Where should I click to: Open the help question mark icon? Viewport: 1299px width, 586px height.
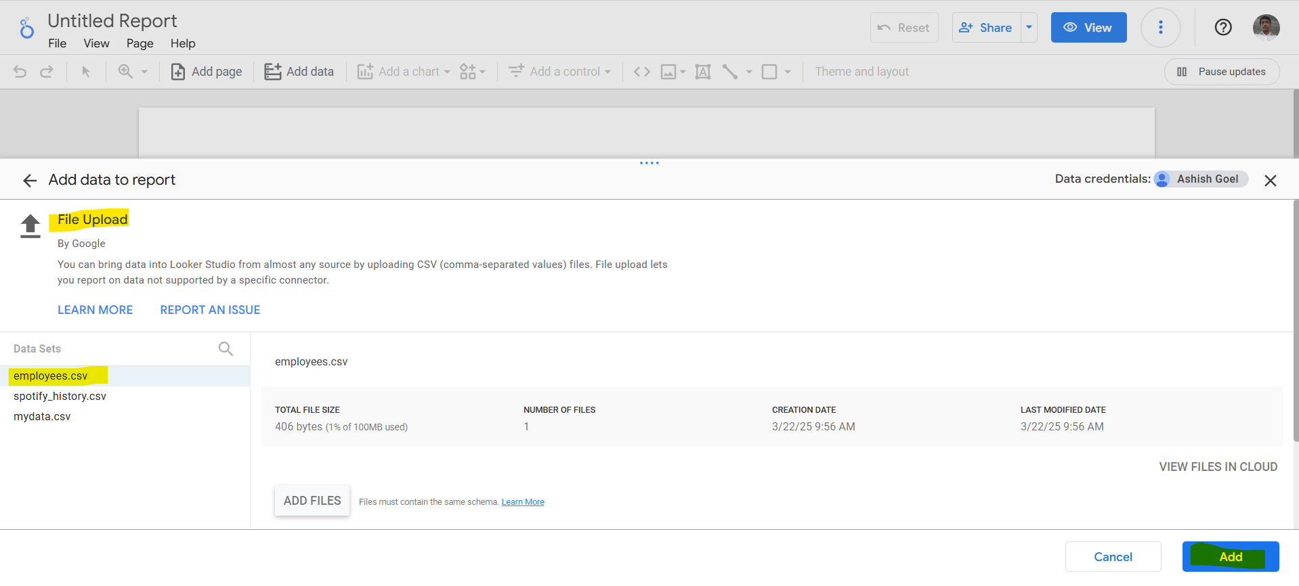1222,28
